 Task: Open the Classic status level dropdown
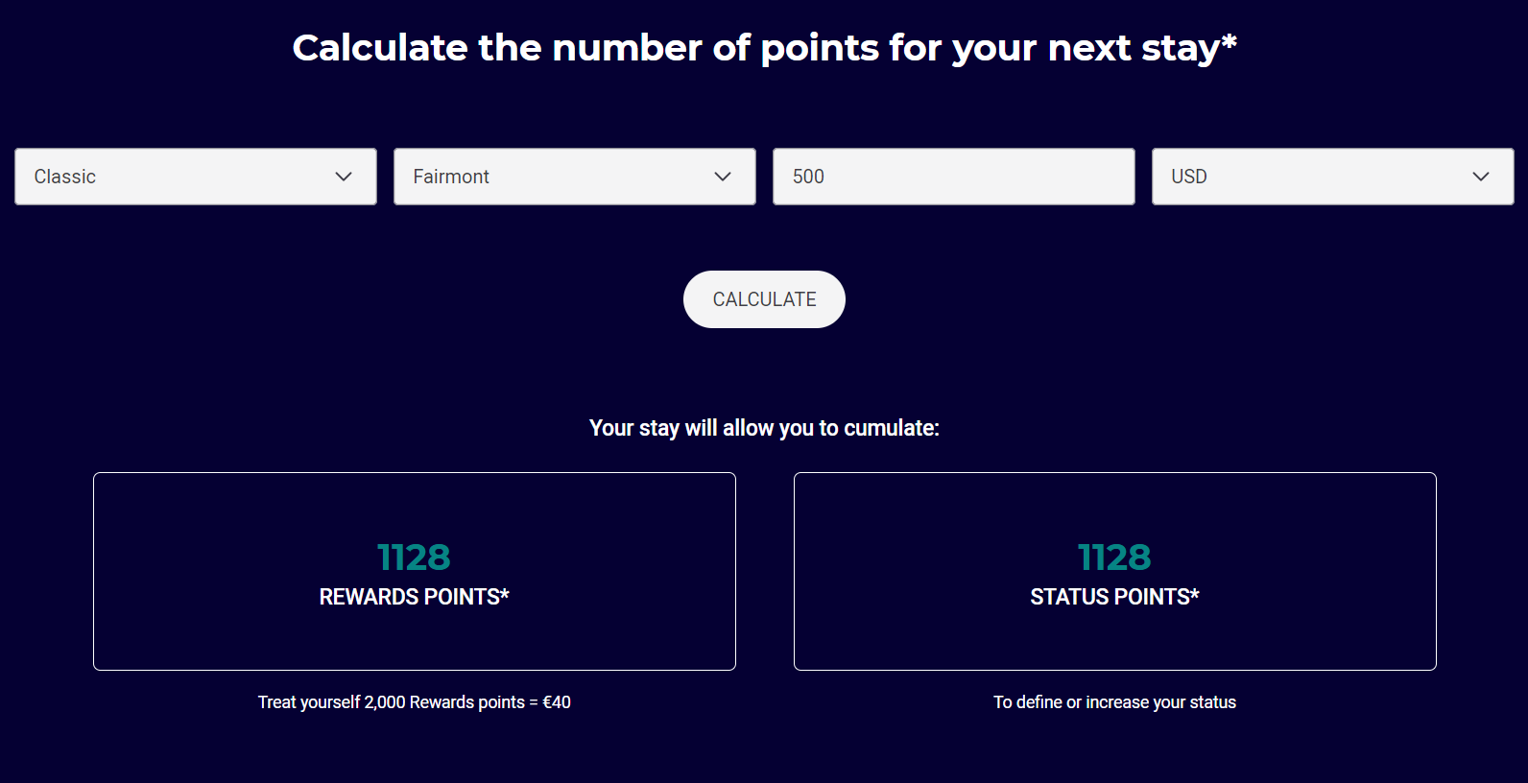pos(195,177)
